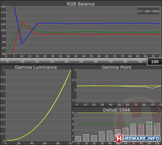Image resolution: width=162 pixels, height=145 pixels.
Task: Click the CCT value readout box
Action: pos(148,12)
